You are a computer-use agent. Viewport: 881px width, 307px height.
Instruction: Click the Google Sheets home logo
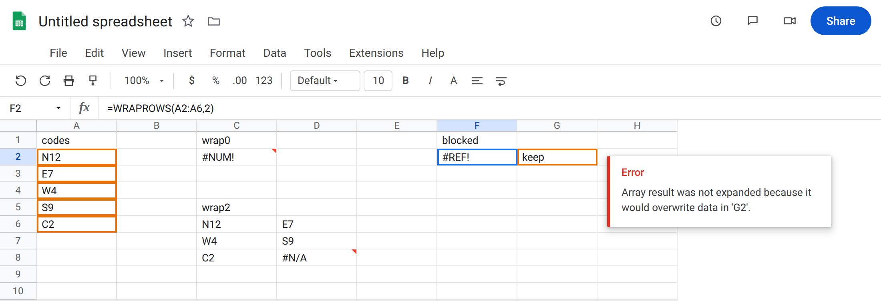[19, 21]
